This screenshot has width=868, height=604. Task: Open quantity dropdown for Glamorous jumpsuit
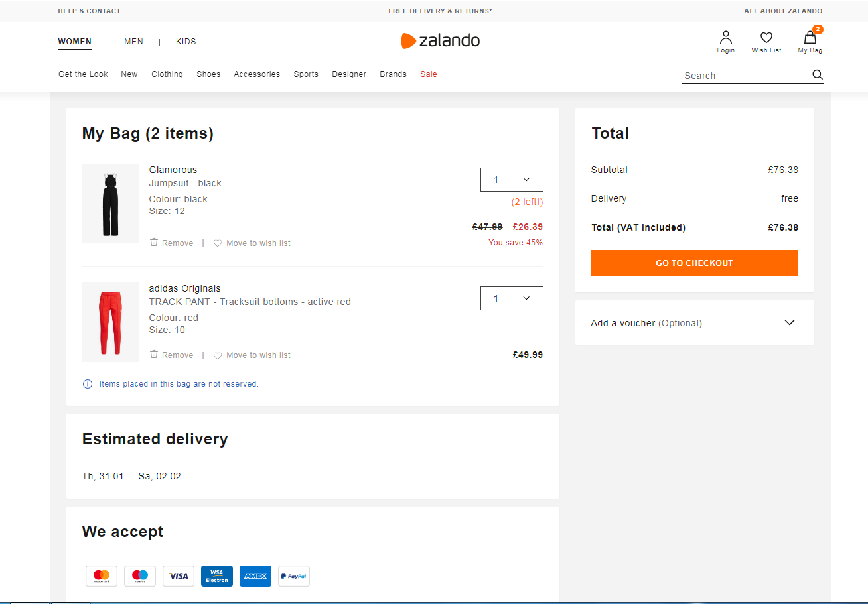coord(512,180)
